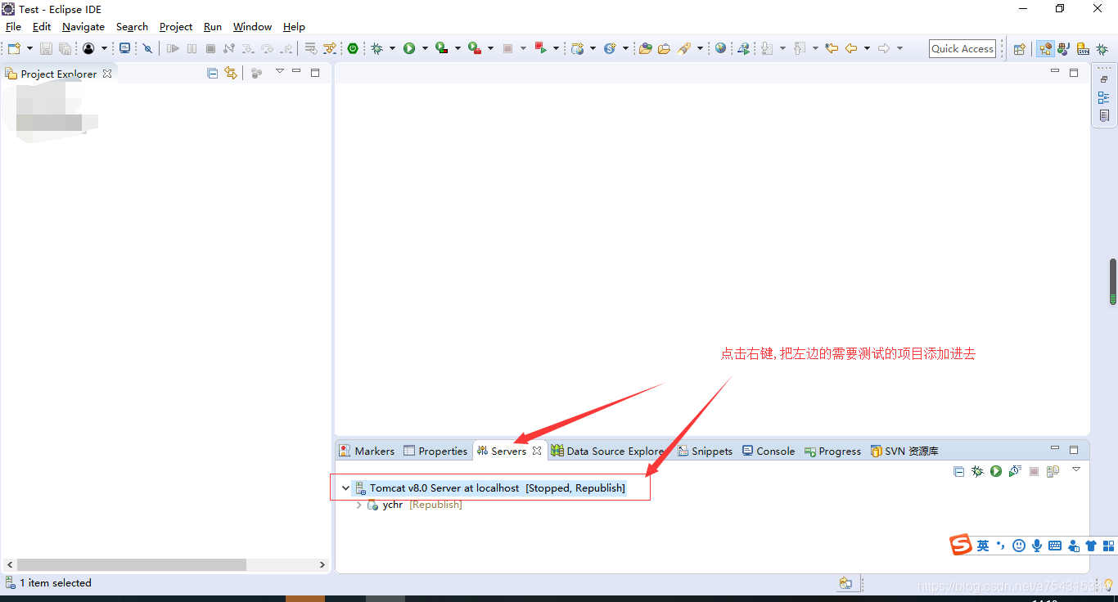Click the Quick Access field
Viewport: 1118px width, 602px height.
(x=962, y=48)
